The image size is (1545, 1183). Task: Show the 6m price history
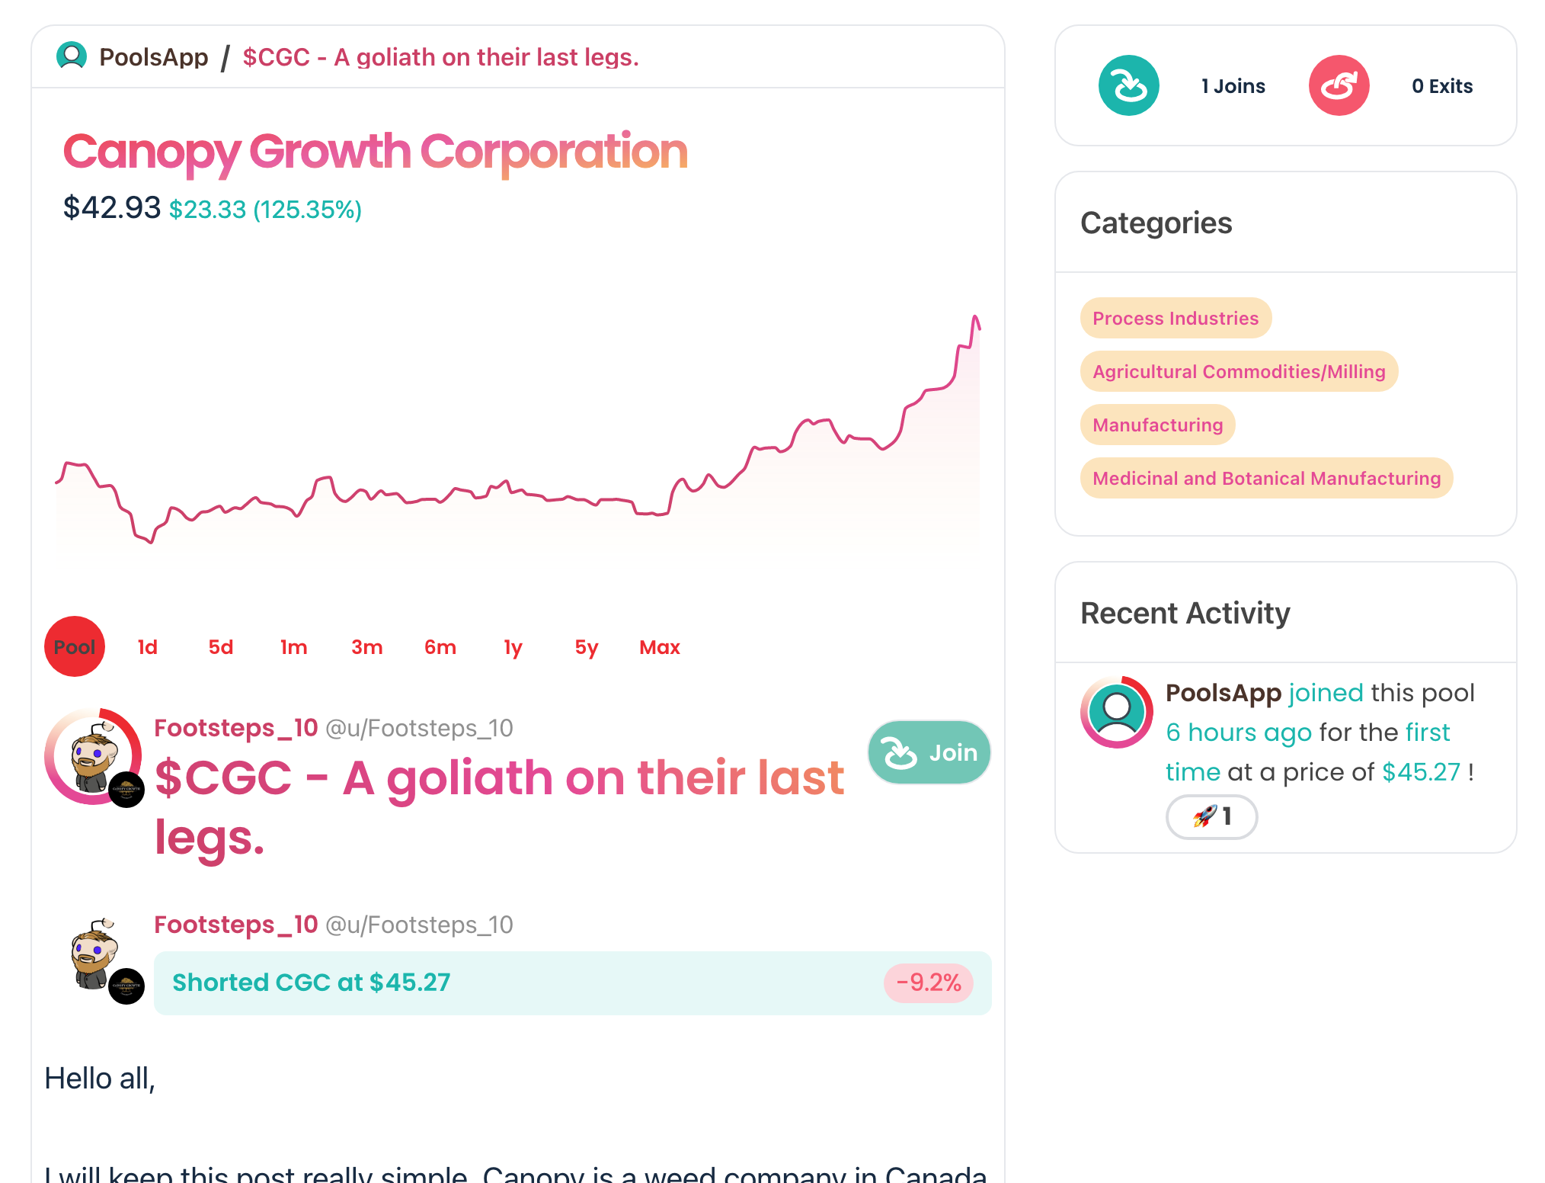[440, 647]
